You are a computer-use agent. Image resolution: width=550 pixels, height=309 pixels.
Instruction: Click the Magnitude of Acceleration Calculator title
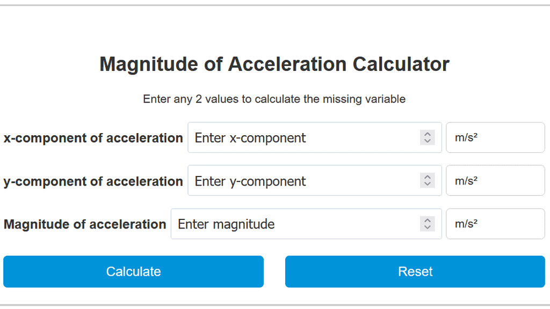274,64
